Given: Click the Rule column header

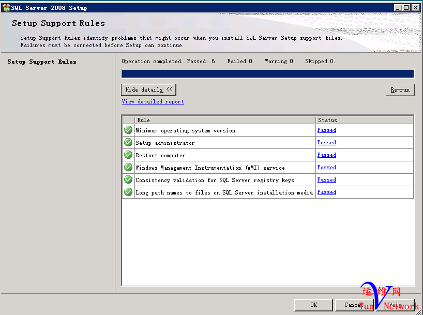Looking at the screenshot, I should (x=225, y=120).
